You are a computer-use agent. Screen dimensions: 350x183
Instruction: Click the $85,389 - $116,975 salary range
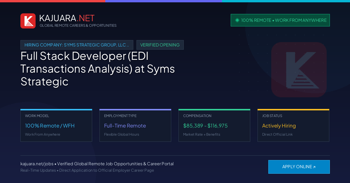click(x=205, y=126)
